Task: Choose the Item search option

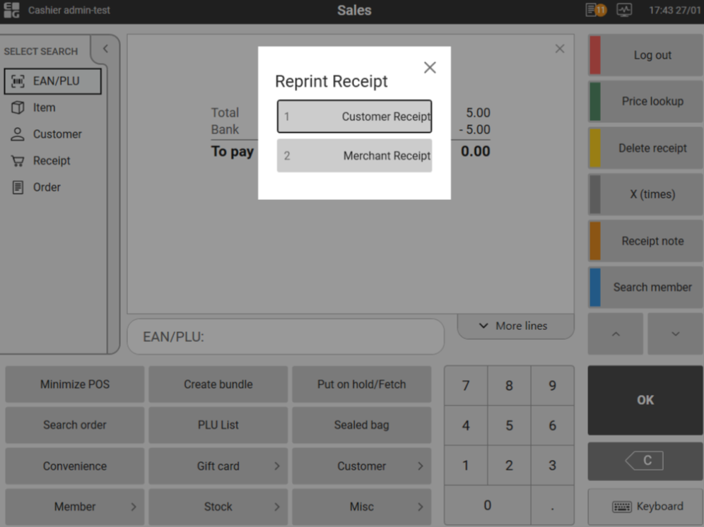Action: tap(43, 107)
